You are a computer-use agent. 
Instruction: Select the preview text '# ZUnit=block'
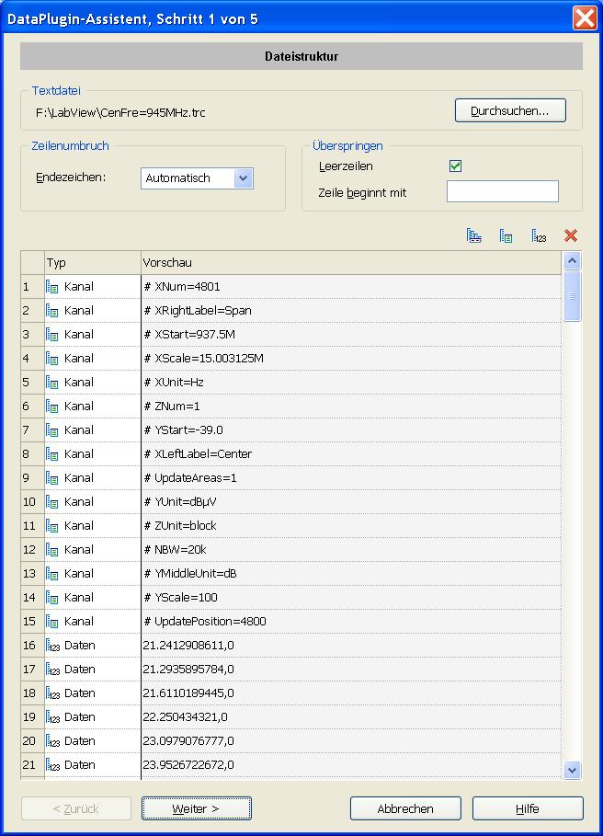pos(180,526)
